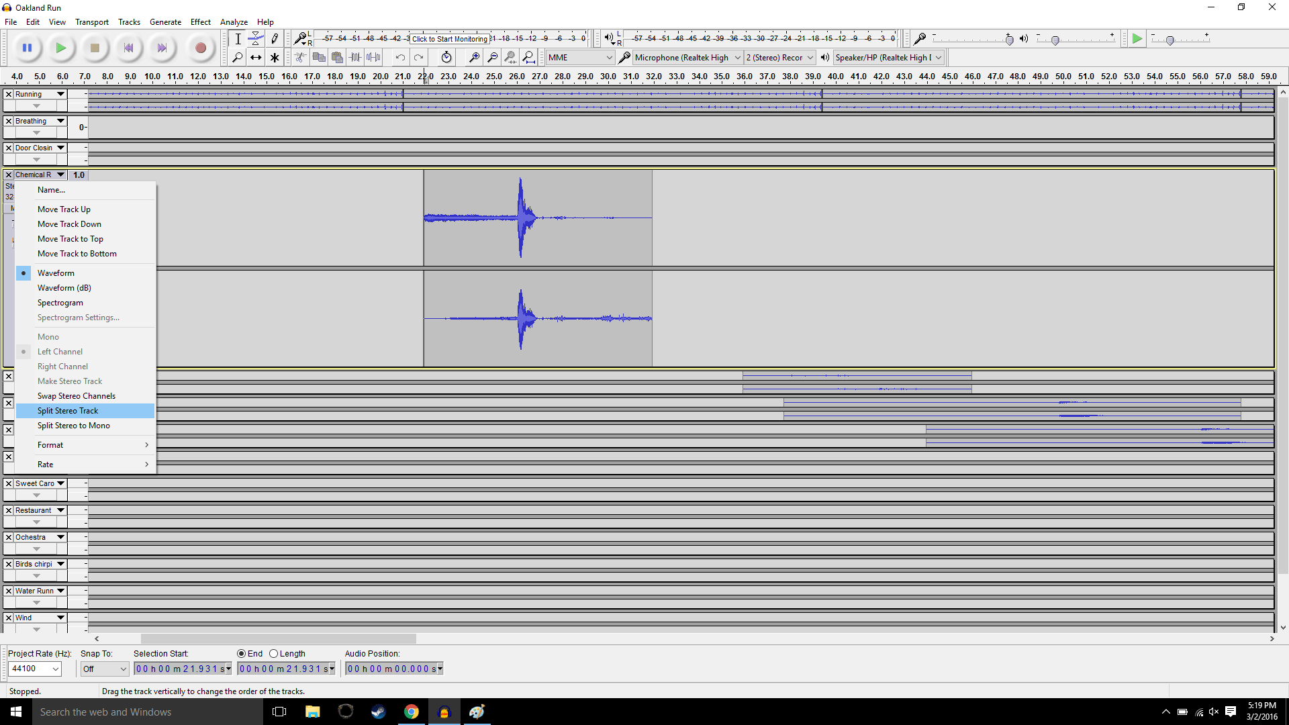The image size is (1289, 725).
Task: Close the Running track
Action: [9, 94]
